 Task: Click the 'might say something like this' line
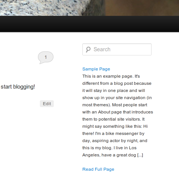coord(115,126)
